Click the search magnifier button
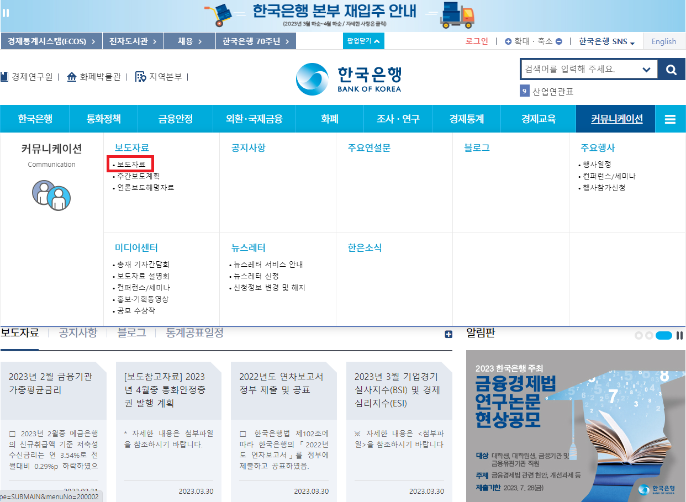 coord(671,70)
